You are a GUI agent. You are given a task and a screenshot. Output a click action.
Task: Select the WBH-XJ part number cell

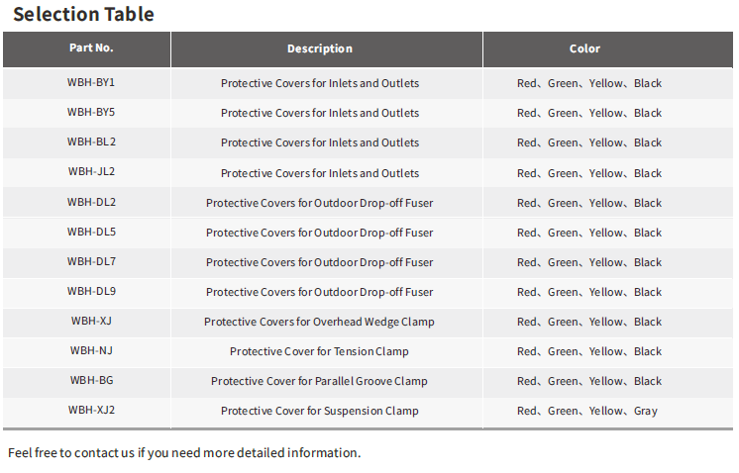click(91, 321)
